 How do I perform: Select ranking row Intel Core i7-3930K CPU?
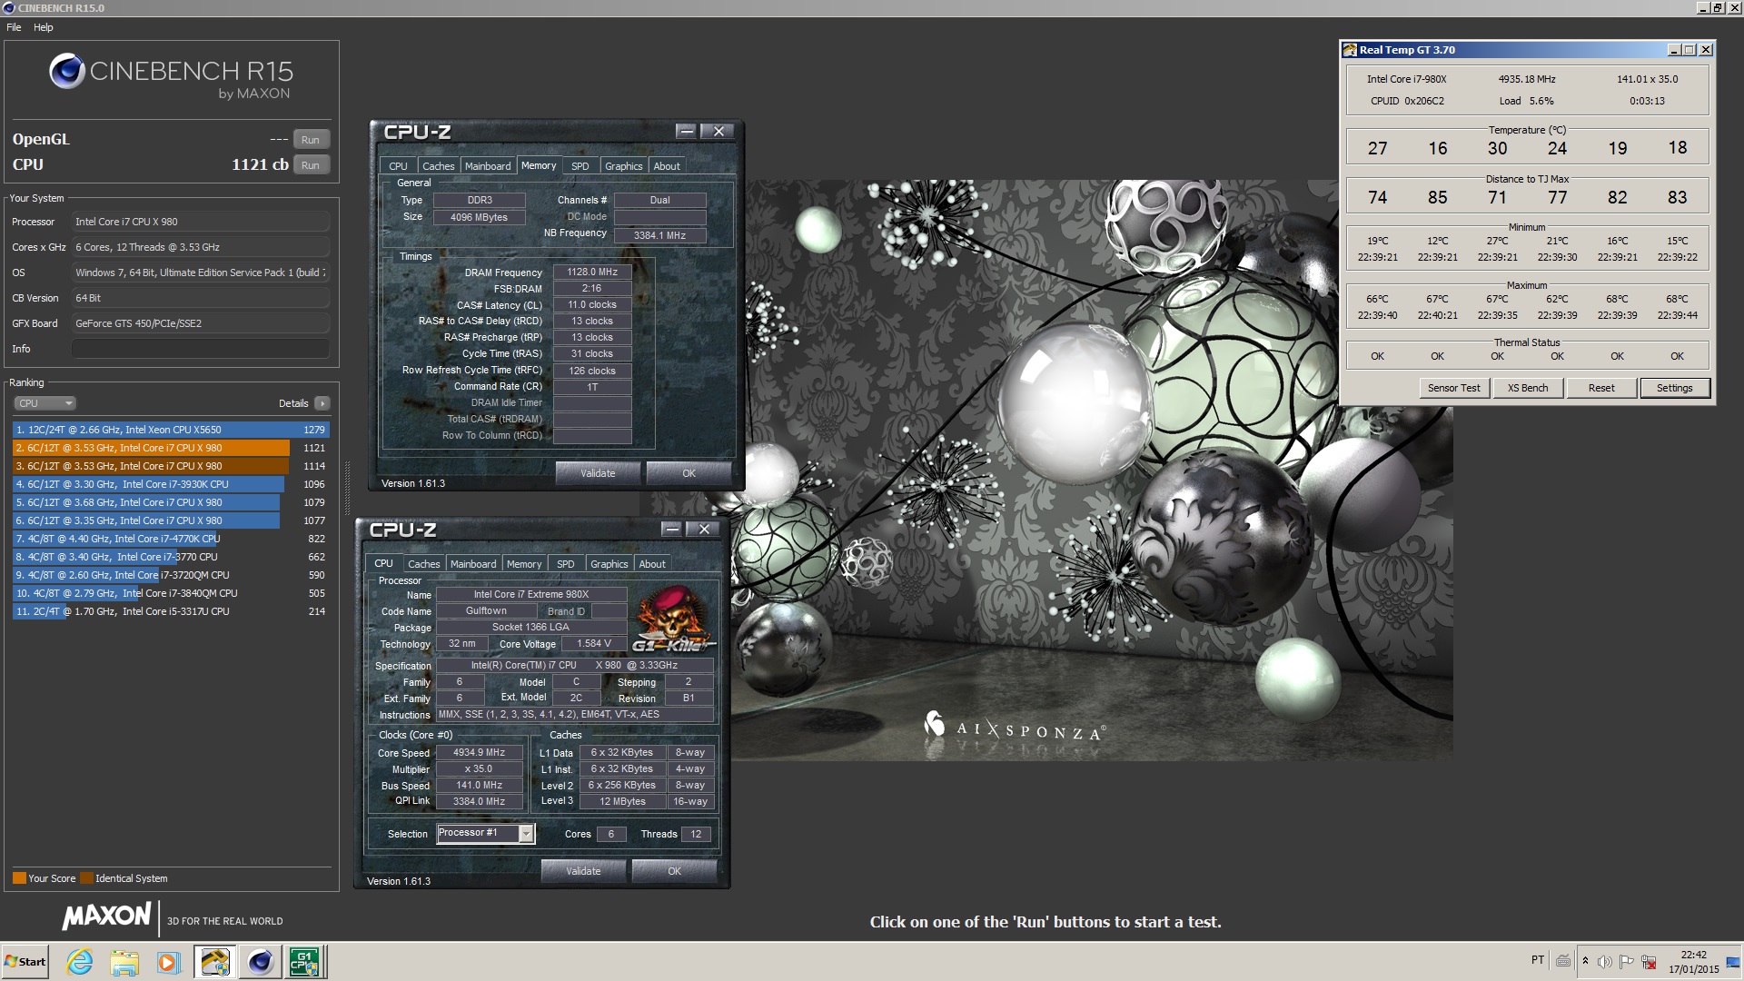171,484
